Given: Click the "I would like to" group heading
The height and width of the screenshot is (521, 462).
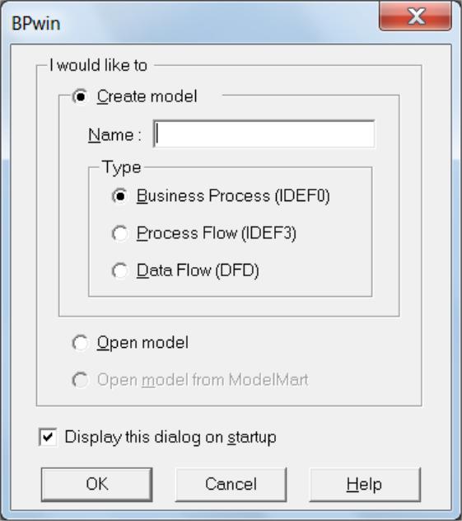Looking at the screenshot, I should click(98, 65).
